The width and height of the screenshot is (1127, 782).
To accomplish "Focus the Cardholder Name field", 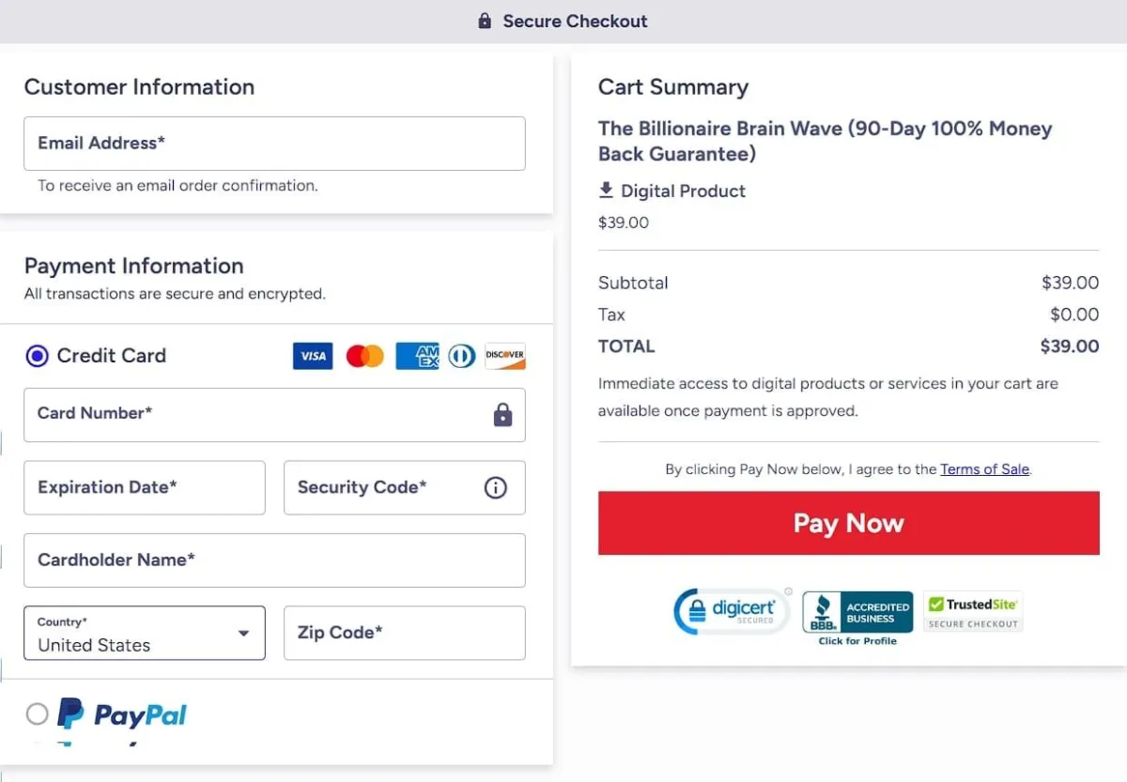I will 274,560.
